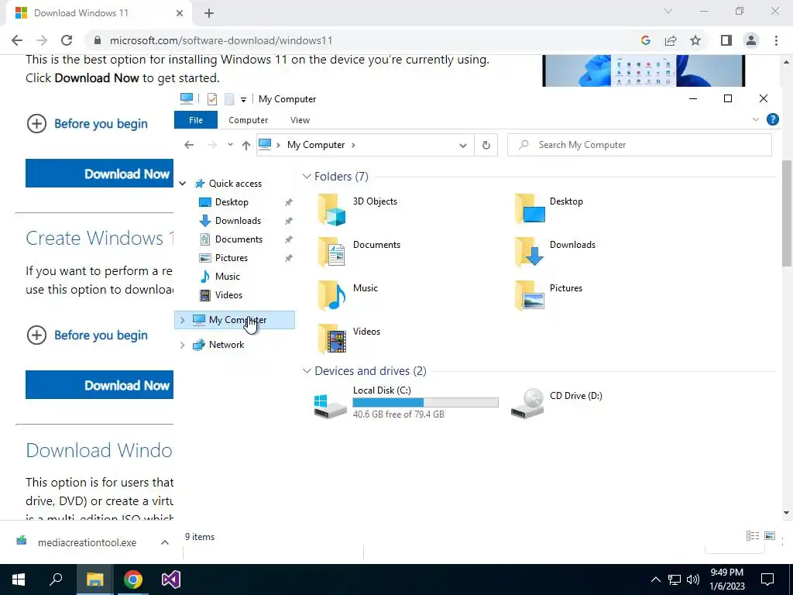Switch to large icons view layout
The image size is (793, 595).
pos(770,536)
